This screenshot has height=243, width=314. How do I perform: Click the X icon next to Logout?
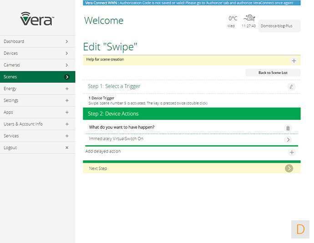click(x=67, y=148)
